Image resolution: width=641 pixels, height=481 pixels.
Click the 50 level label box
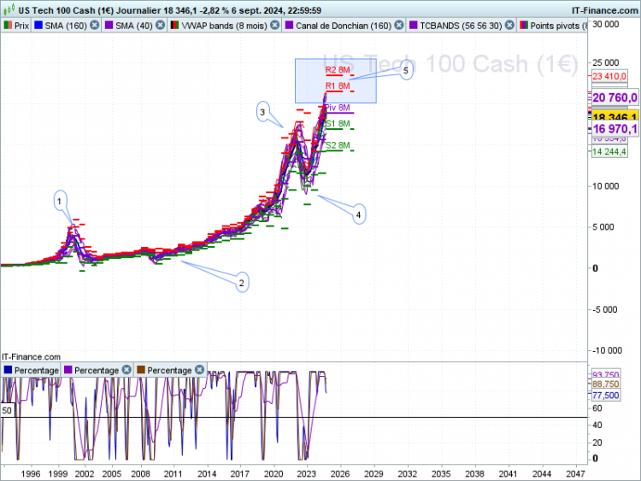7,410
